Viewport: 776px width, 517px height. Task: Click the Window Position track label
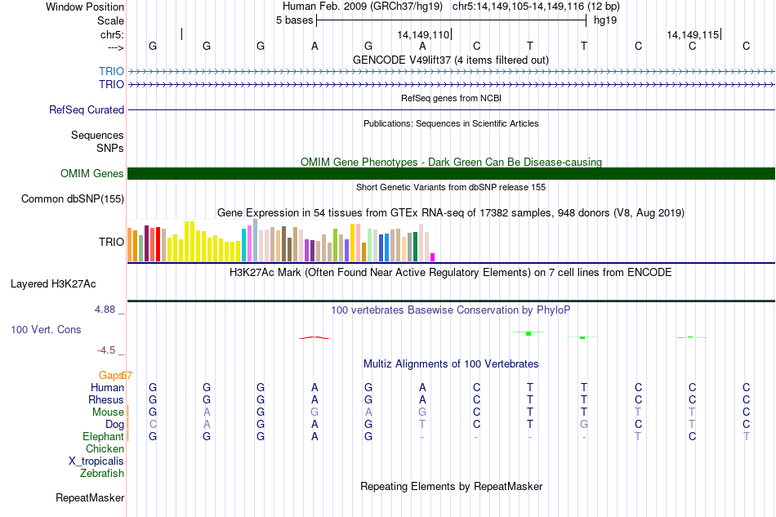point(85,7)
